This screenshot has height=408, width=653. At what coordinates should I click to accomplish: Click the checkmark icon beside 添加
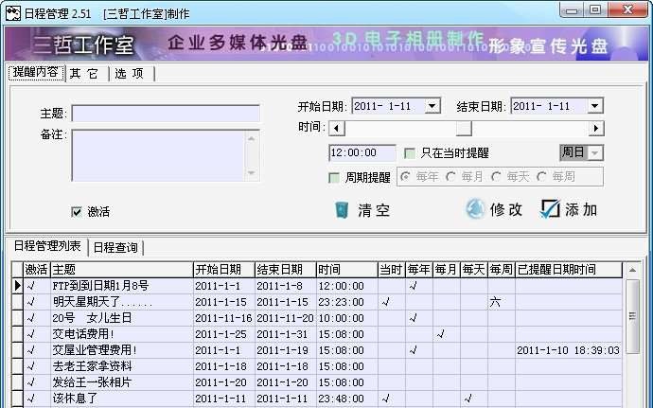[550, 208]
